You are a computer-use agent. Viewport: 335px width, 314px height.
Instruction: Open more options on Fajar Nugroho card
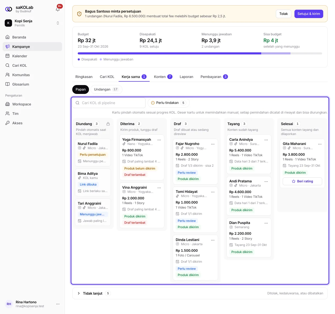pos(213,144)
